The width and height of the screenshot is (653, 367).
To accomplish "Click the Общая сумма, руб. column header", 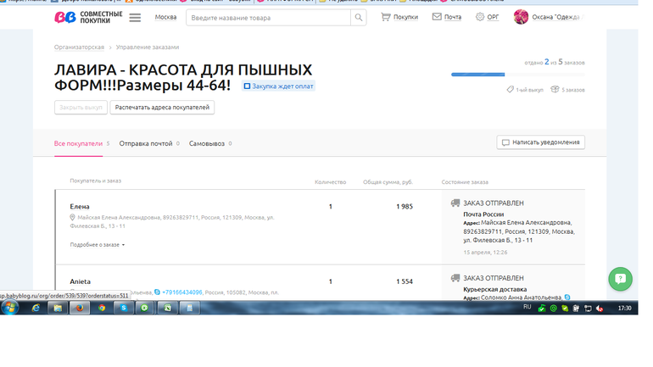I will [x=388, y=182].
